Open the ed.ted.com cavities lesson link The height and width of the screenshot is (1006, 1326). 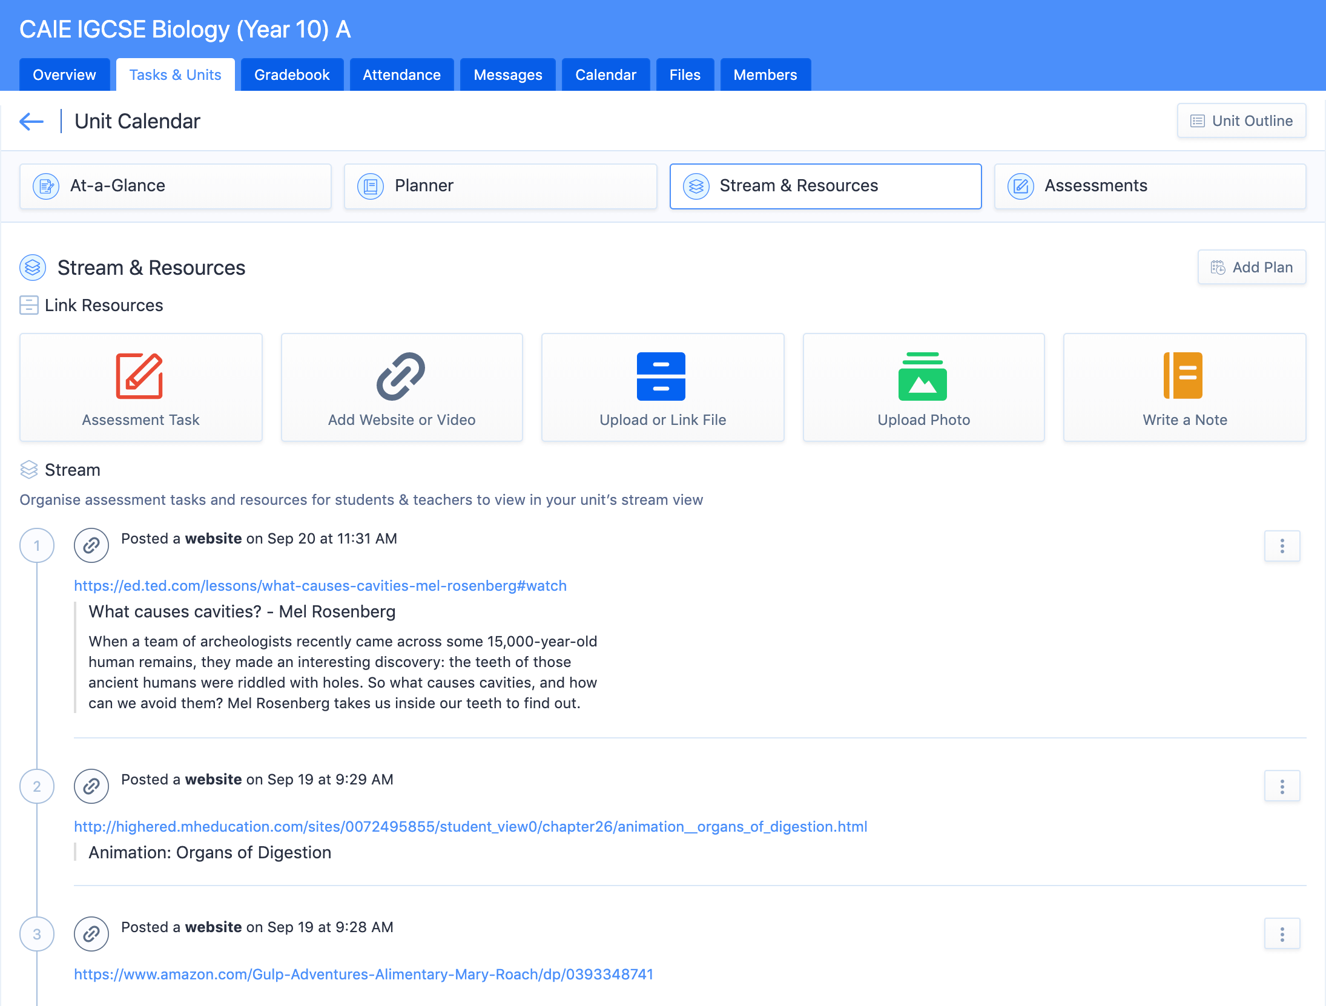click(320, 586)
